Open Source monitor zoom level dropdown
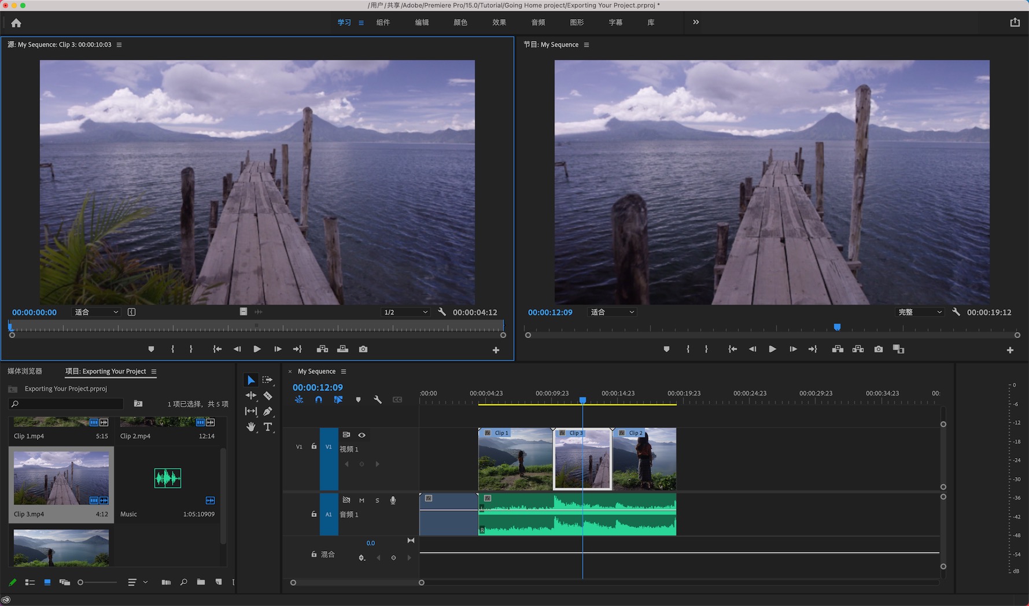 pos(96,312)
